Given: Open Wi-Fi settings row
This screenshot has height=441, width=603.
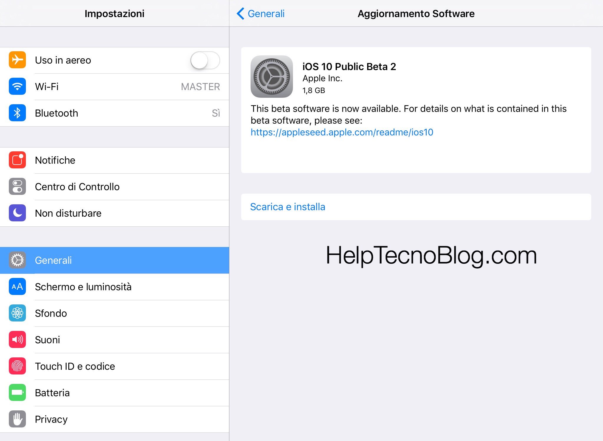Looking at the screenshot, I should pyautogui.click(x=115, y=87).
